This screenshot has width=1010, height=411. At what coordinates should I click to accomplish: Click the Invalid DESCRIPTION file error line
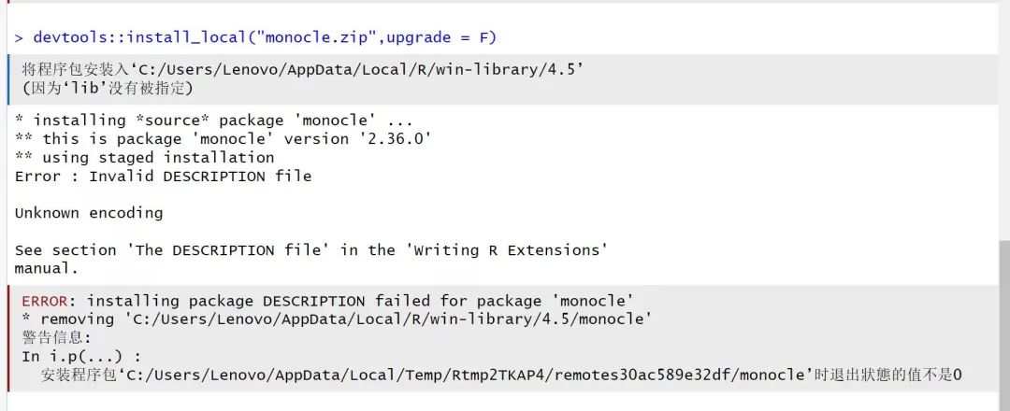[163, 177]
